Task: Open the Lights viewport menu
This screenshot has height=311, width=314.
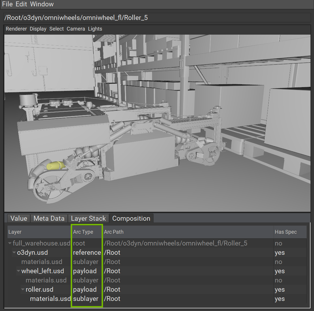Action: pyautogui.click(x=95, y=29)
